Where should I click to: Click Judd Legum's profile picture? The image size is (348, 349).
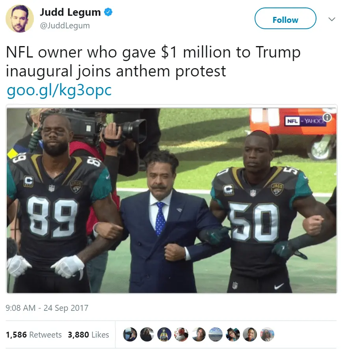pos(20,19)
